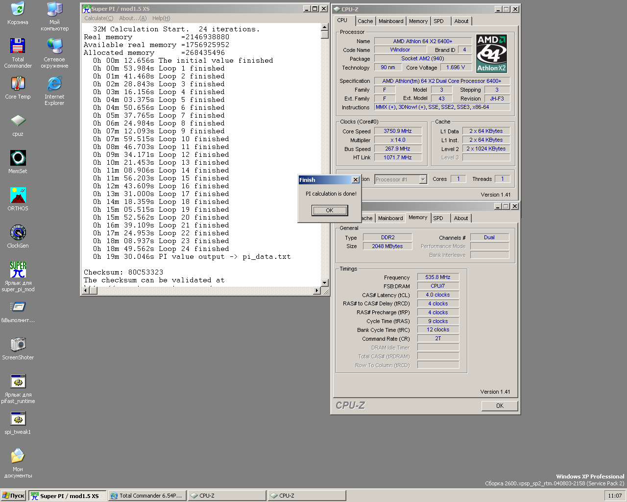Close the Finish dialog

click(x=356, y=180)
